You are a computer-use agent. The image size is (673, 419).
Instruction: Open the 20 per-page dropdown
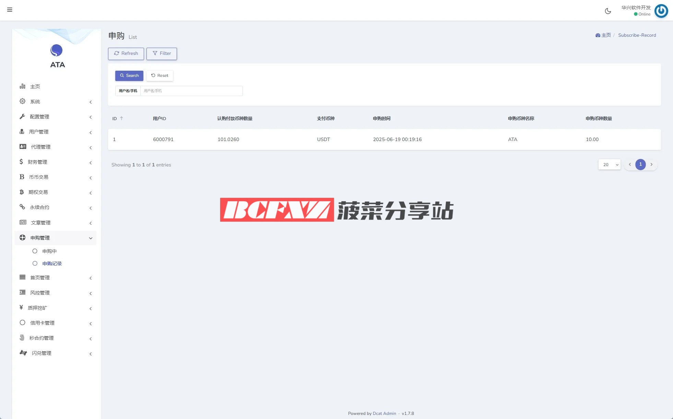coord(609,165)
